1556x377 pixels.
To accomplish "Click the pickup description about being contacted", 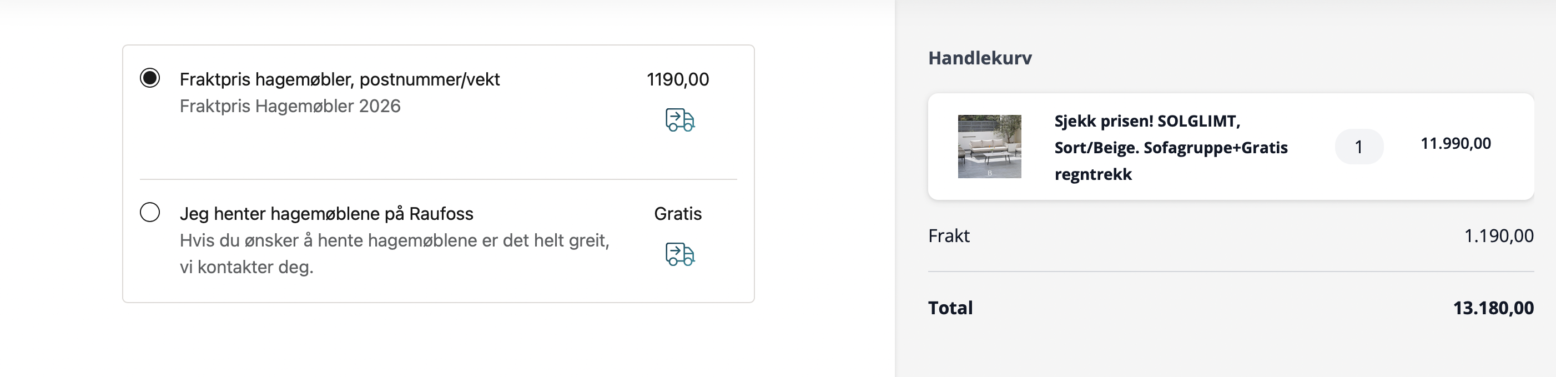I will tap(394, 253).
